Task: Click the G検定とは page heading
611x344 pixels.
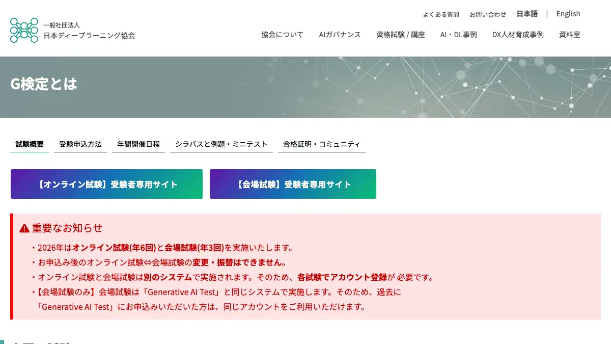Action: coord(44,84)
